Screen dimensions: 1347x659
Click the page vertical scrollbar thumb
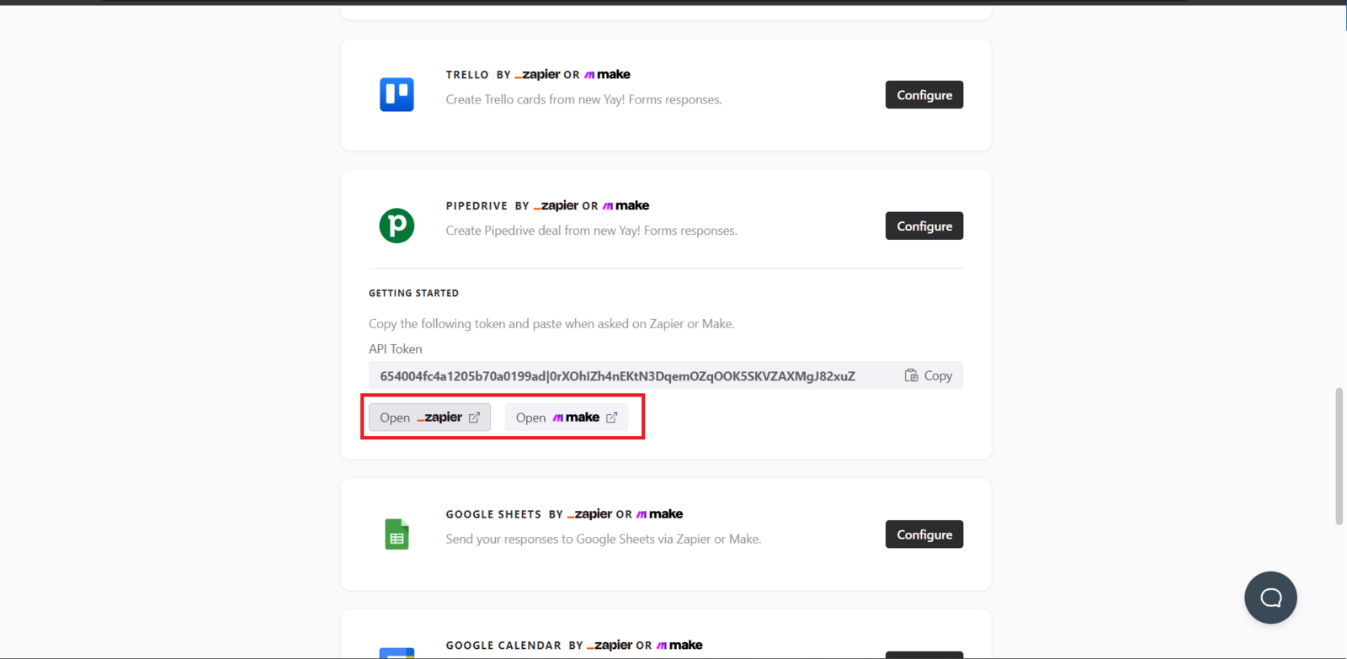[1339, 456]
